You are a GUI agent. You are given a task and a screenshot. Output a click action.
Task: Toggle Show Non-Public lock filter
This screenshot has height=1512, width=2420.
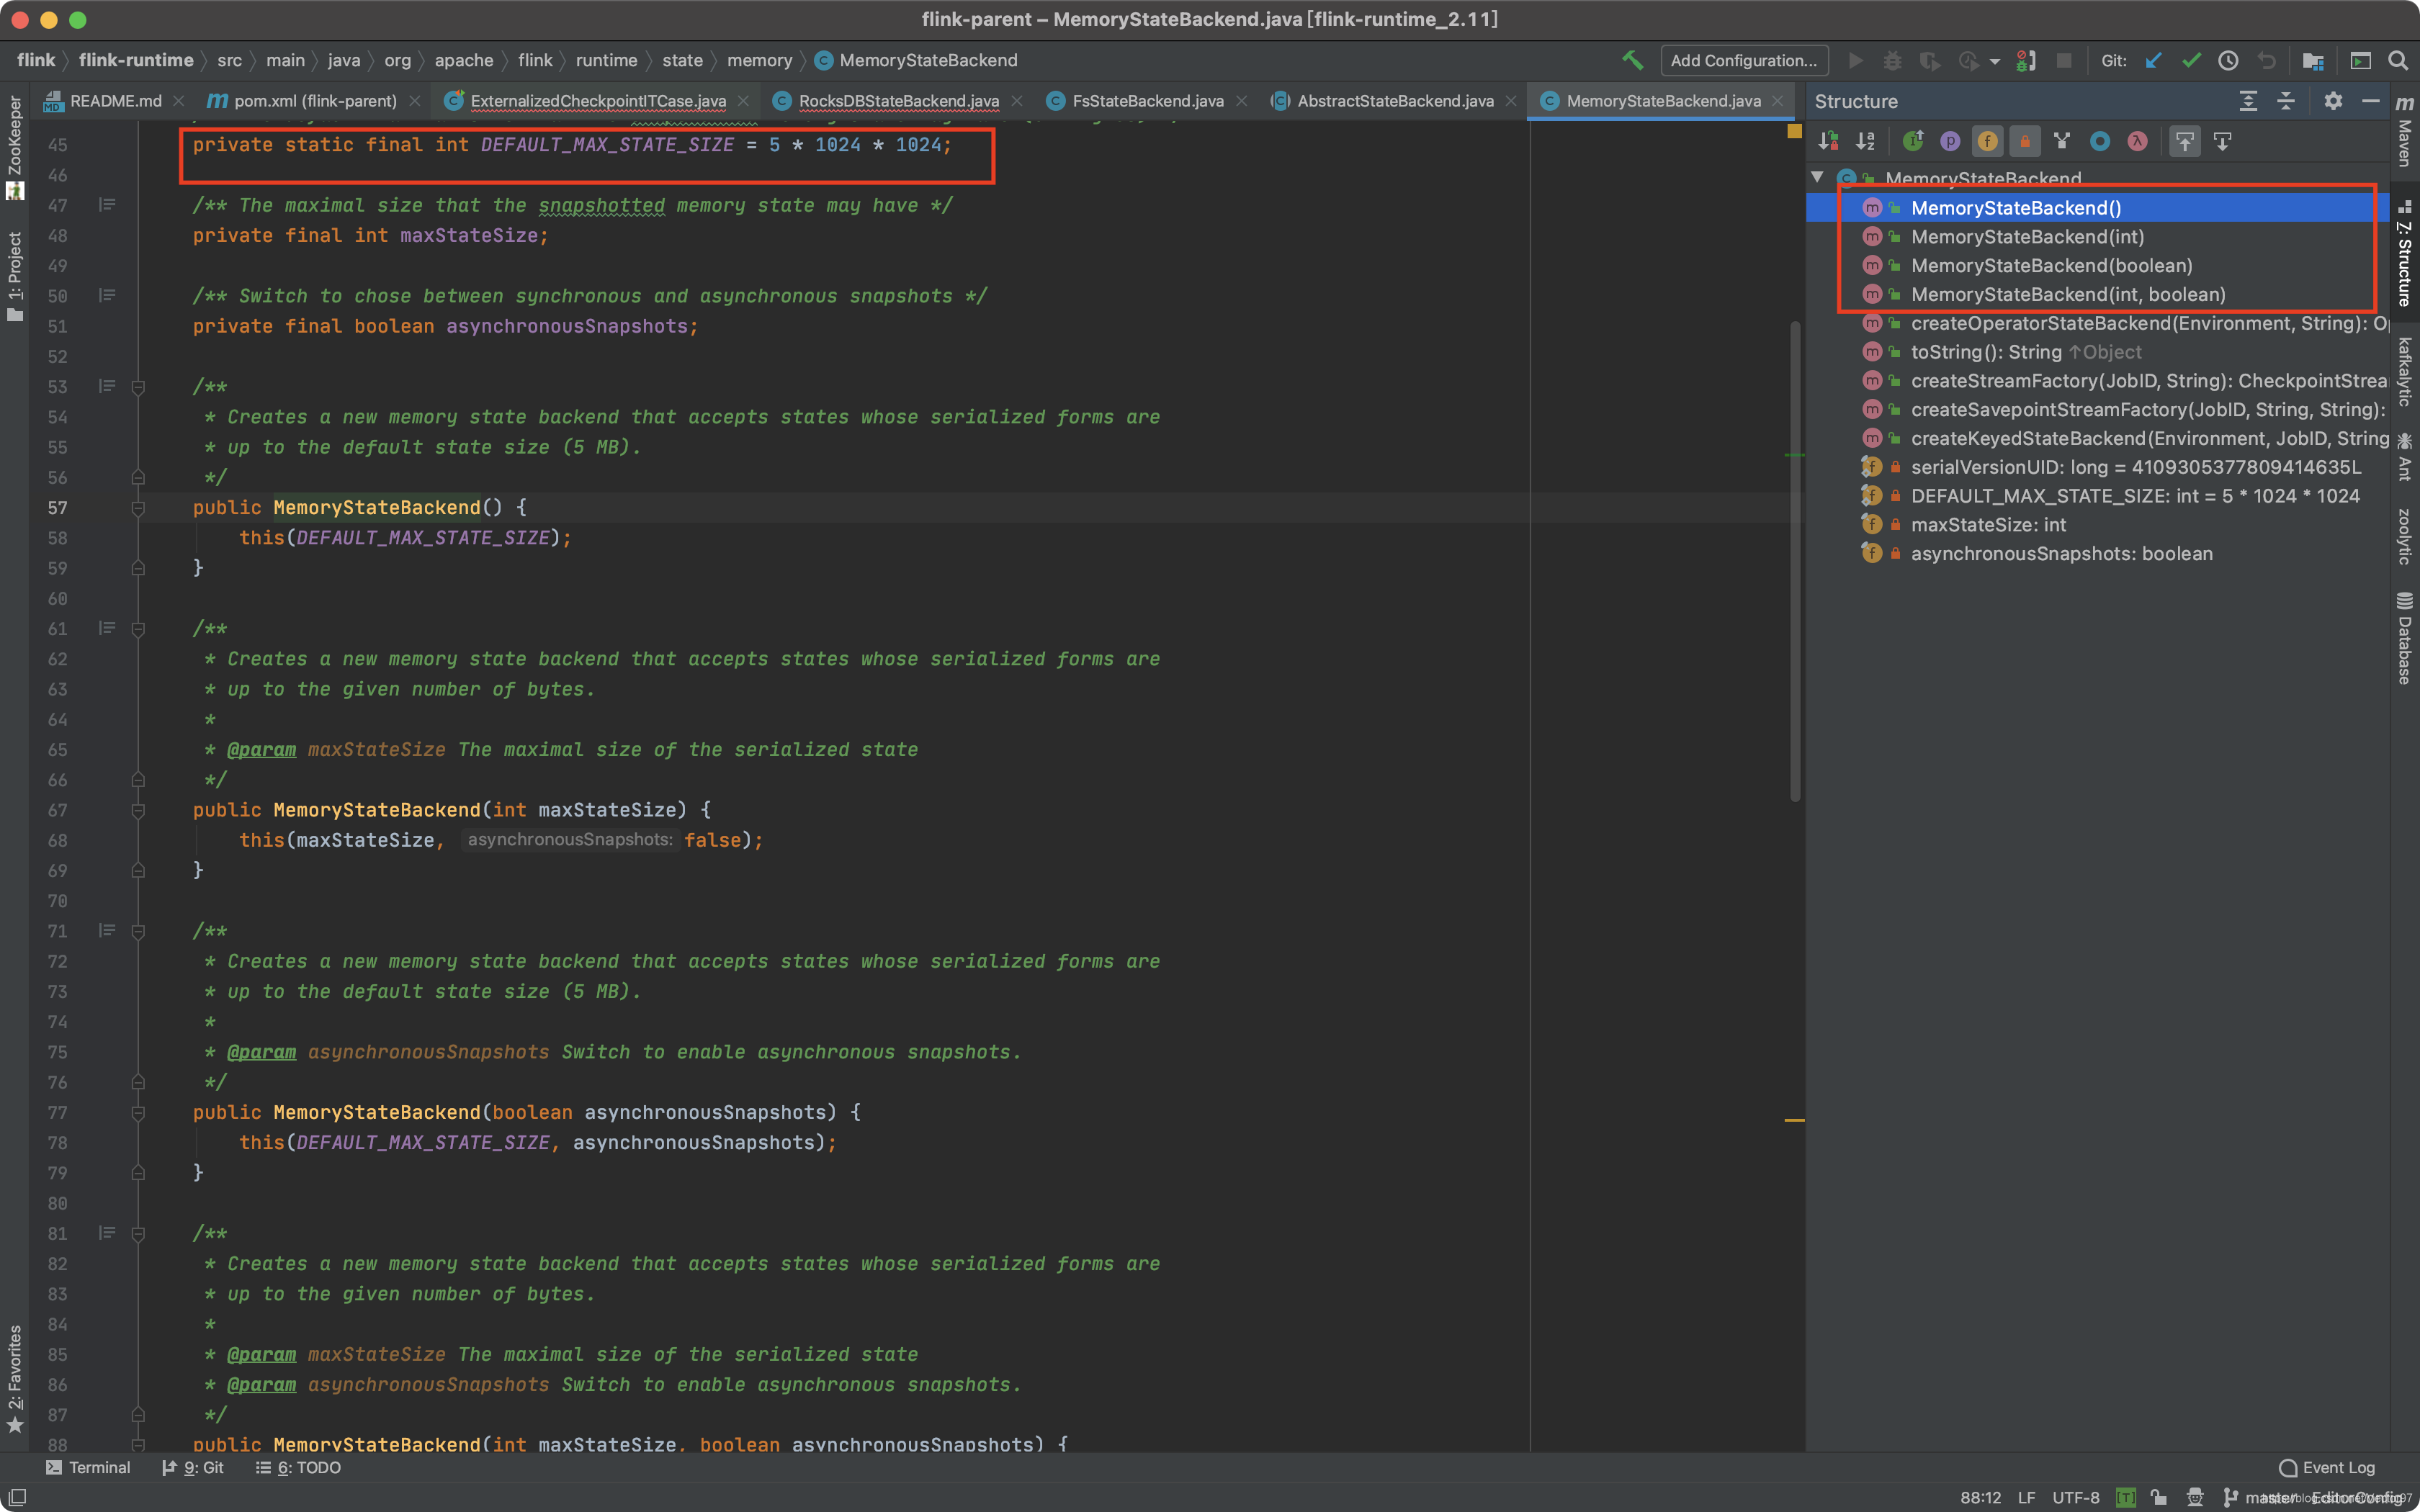pos(2025,142)
